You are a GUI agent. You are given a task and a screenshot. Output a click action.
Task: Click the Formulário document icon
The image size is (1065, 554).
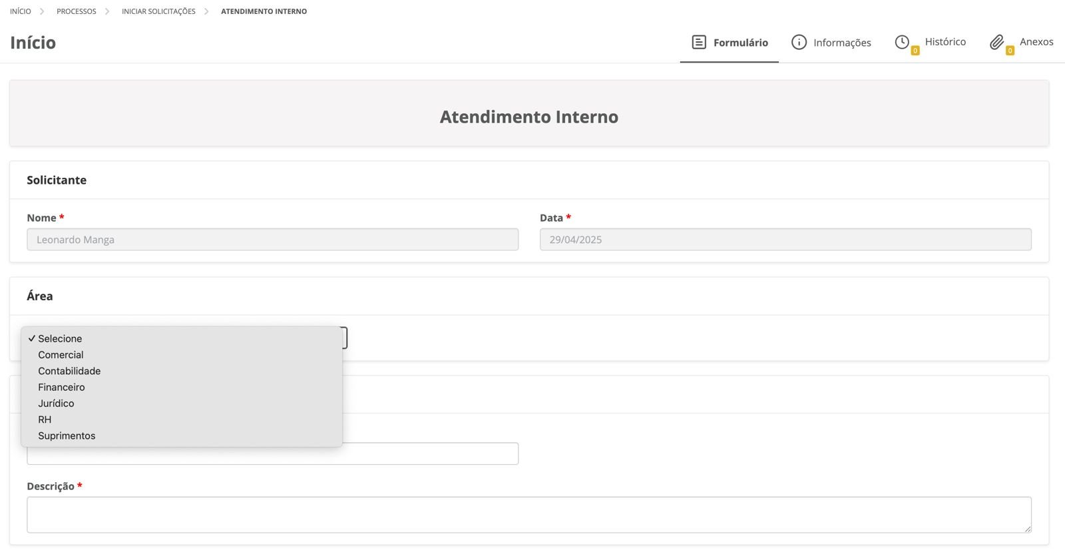(699, 42)
